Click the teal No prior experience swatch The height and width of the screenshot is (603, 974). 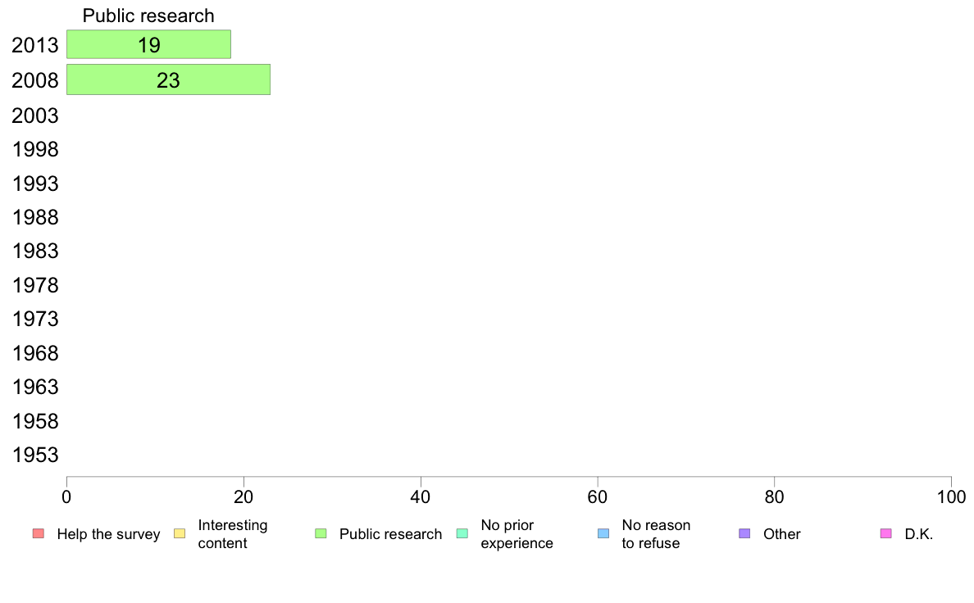(462, 534)
